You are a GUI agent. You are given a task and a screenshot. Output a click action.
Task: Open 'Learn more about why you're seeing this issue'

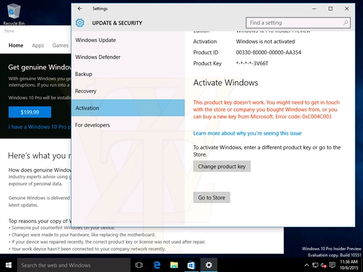(x=247, y=133)
